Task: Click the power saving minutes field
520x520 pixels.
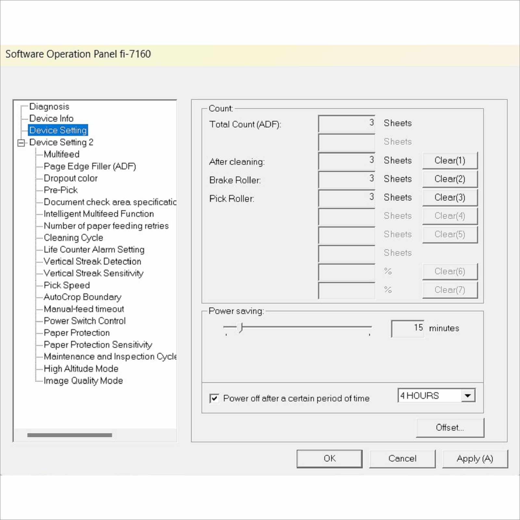Action: (408, 328)
